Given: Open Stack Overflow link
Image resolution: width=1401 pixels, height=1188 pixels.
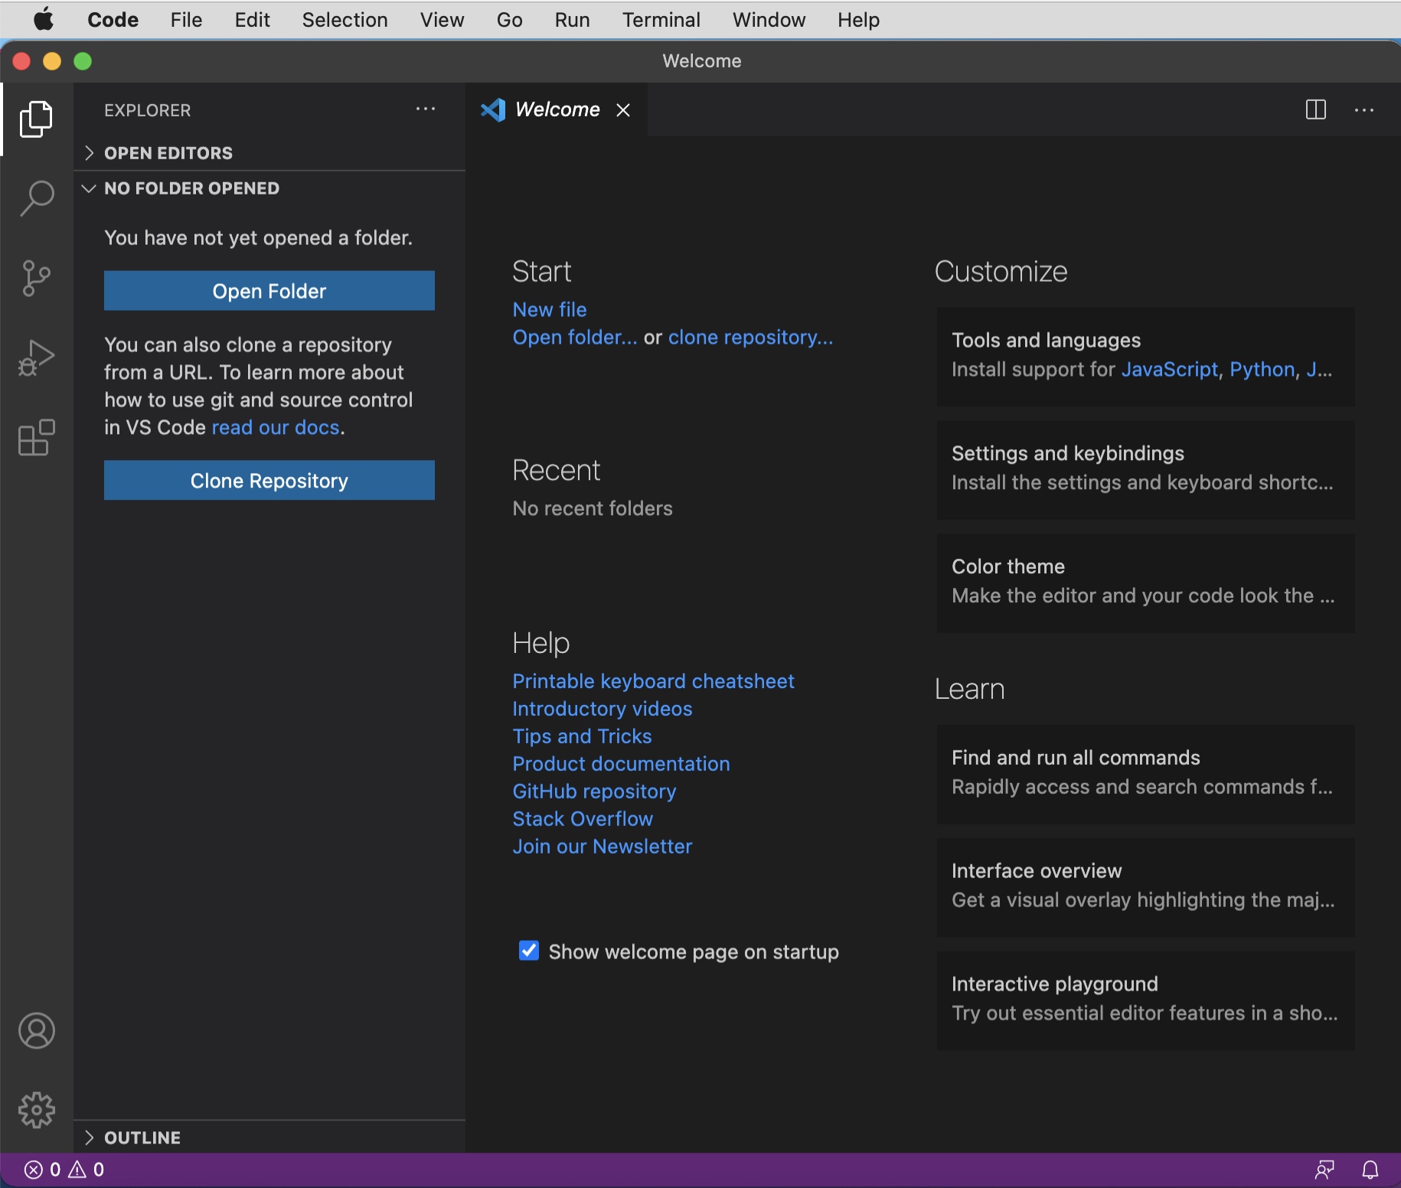Looking at the screenshot, I should 583,819.
